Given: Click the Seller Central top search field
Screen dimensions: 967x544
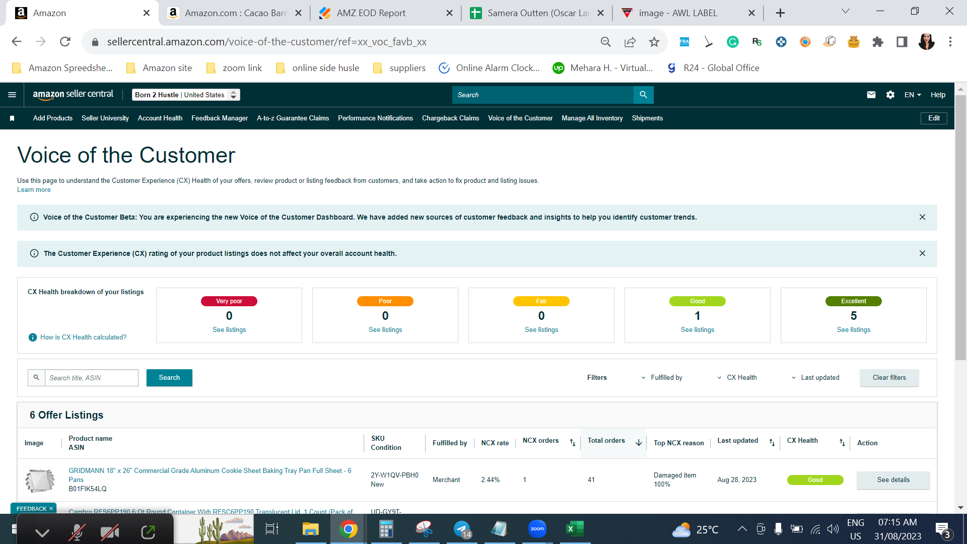Looking at the screenshot, I should pyautogui.click(x=543, y=95).
